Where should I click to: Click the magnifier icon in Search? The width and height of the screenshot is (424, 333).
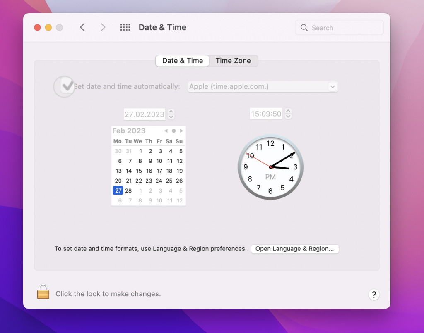(304, 28)
